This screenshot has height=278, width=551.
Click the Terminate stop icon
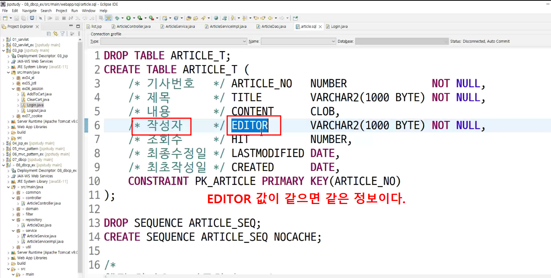[64, 18]
